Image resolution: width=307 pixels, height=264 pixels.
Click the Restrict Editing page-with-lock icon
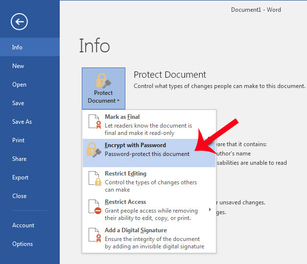coord(95,178)
